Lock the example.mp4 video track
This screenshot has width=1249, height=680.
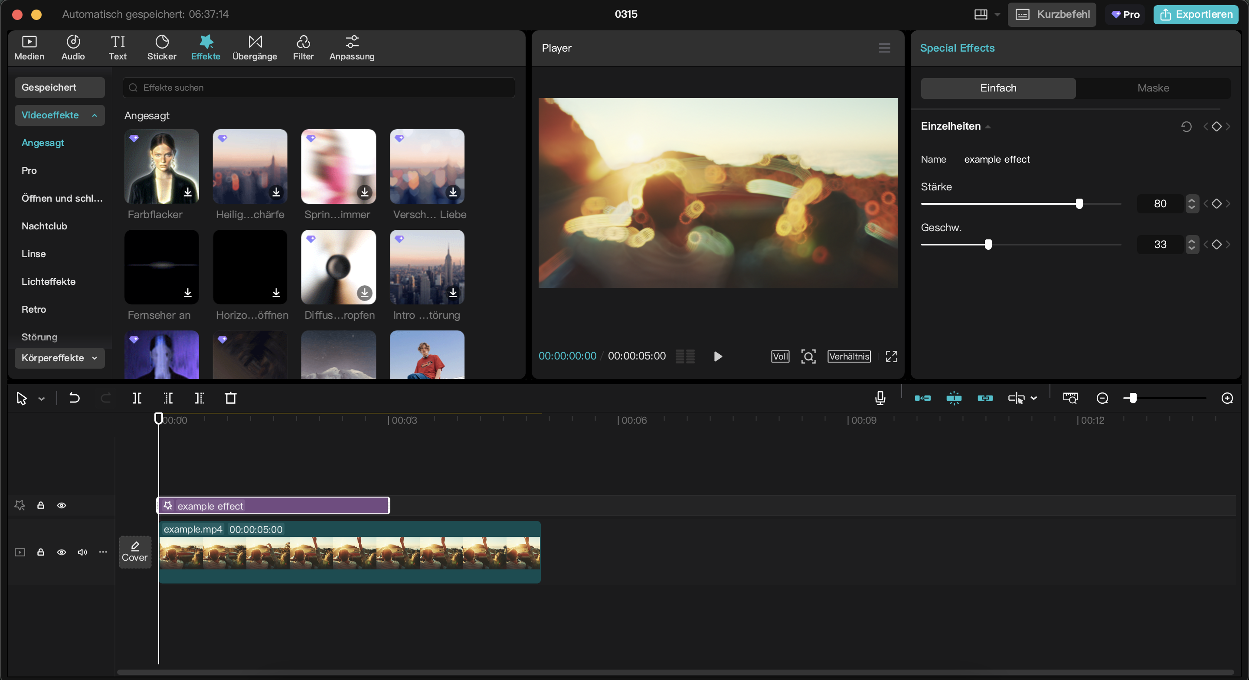coord(41,552)
